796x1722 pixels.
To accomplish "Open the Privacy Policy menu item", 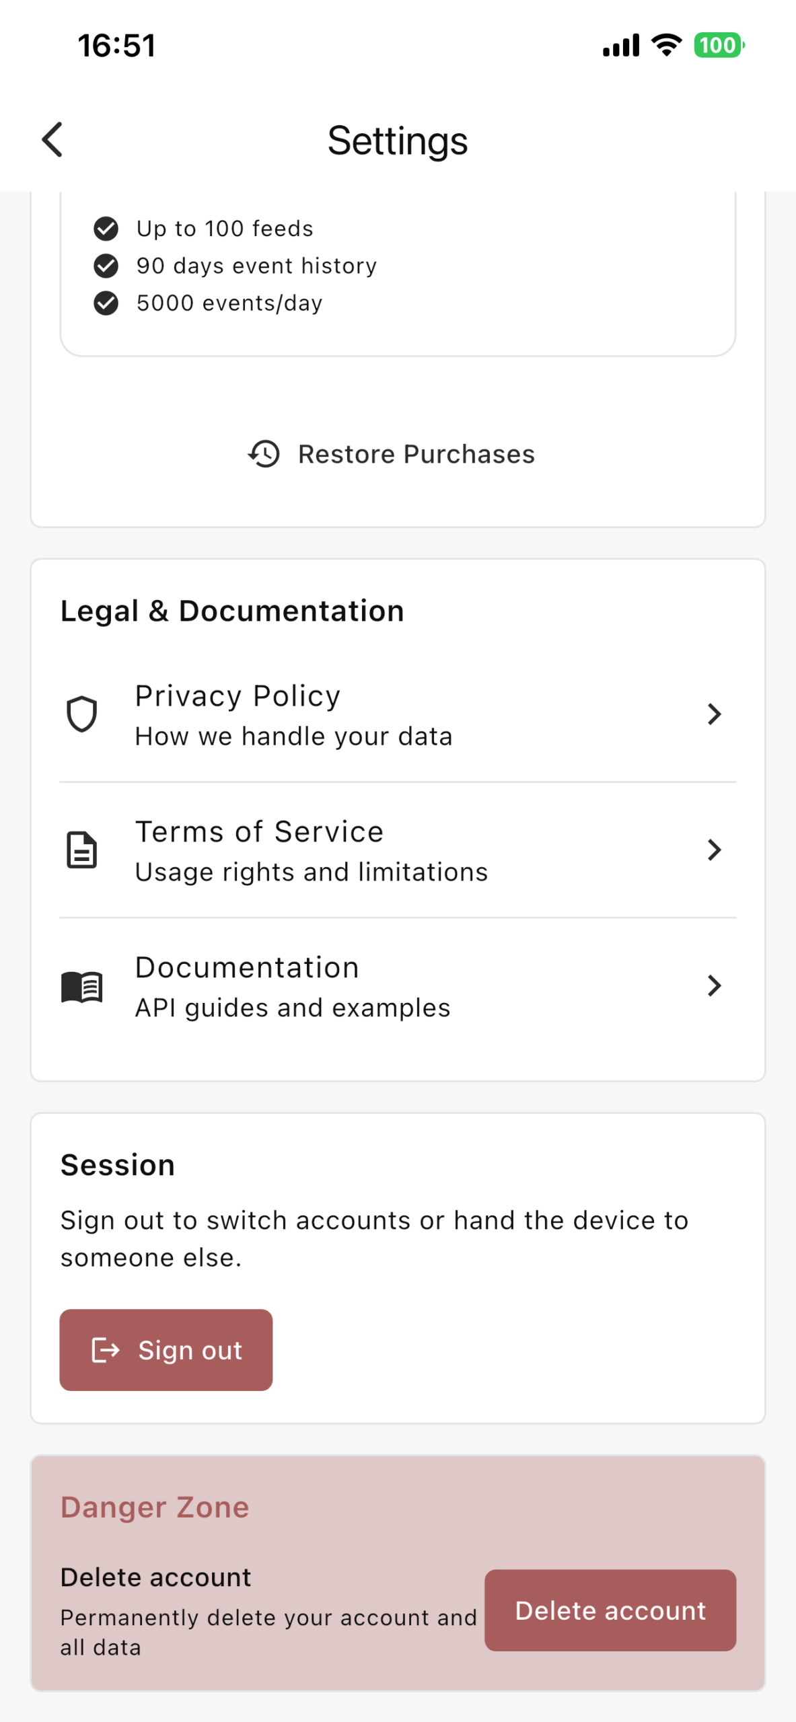I will (294, 714).
